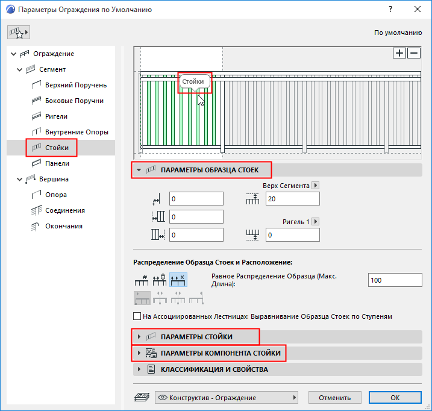Click По умолчанию label
This screenshot has width=432, height=411.
[x=398, y=33]
